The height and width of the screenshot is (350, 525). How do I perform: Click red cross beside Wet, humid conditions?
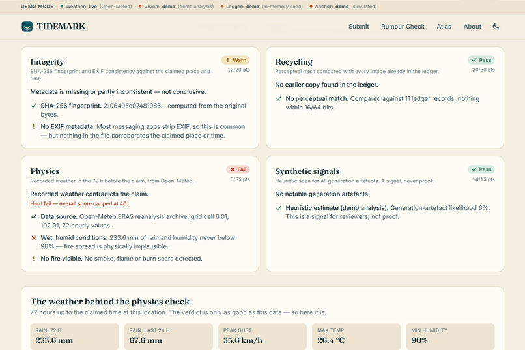pyautogui.click(x=33, y=238)
